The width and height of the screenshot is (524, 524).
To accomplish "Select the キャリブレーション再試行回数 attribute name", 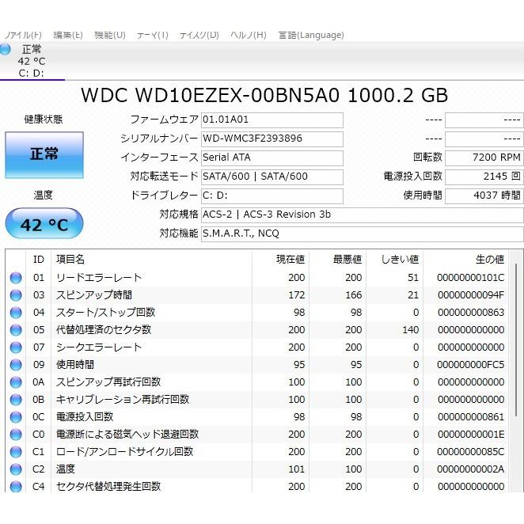I will 123,400.
